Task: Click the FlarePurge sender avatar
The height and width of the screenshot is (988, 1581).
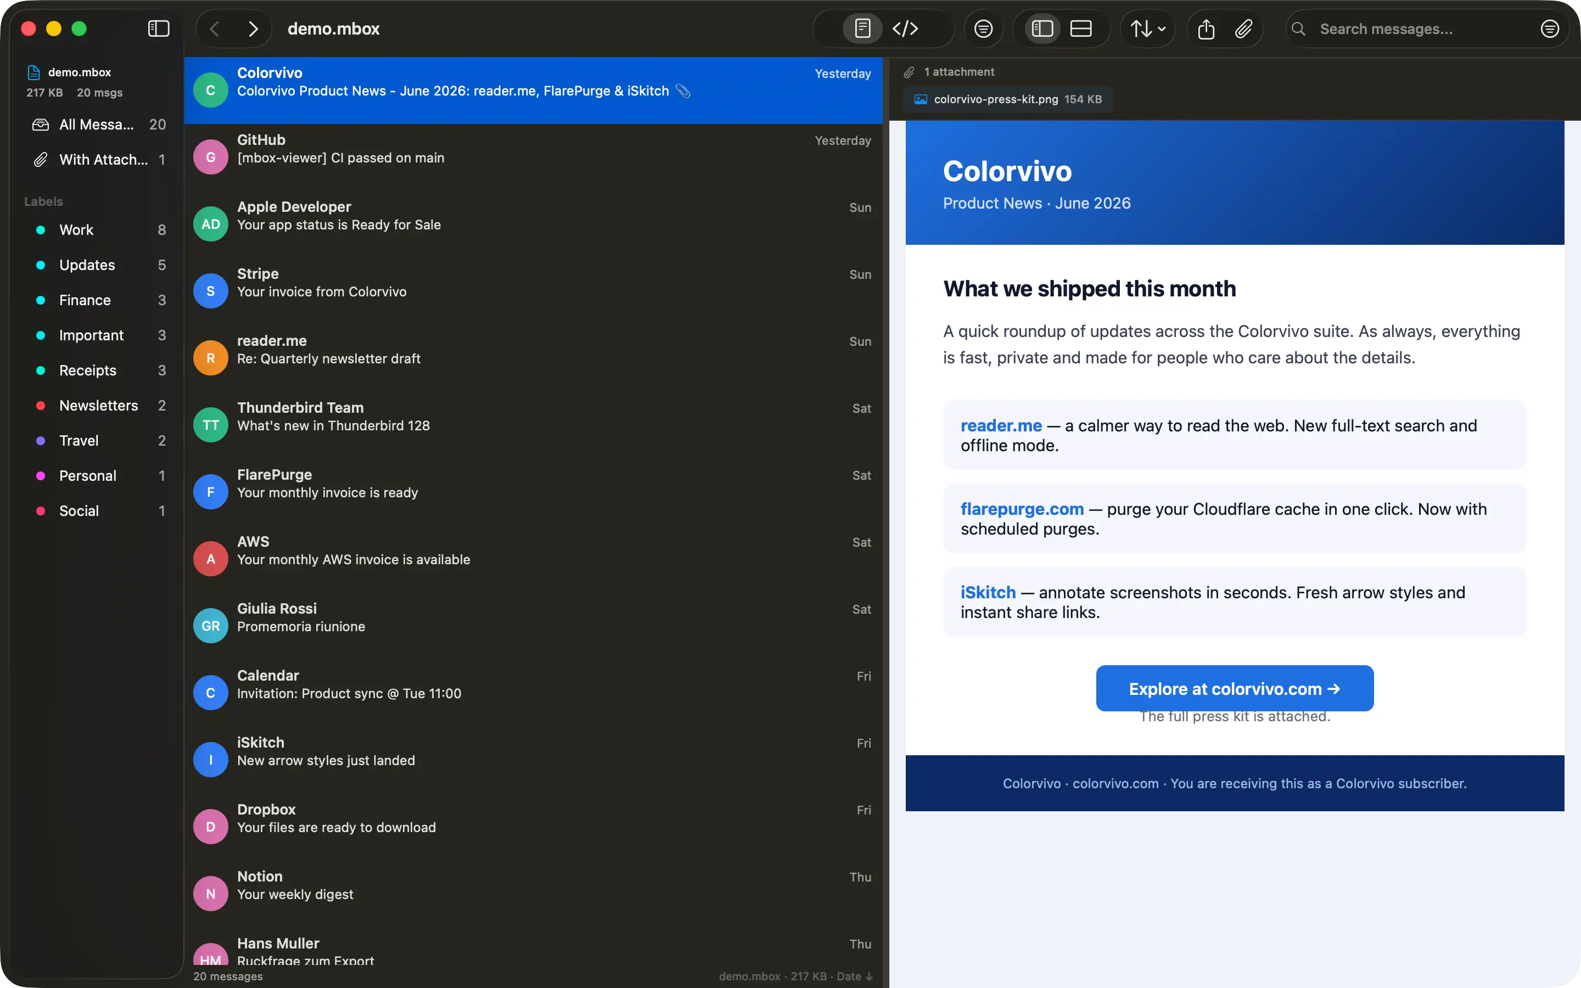Action: coord(210,492)
